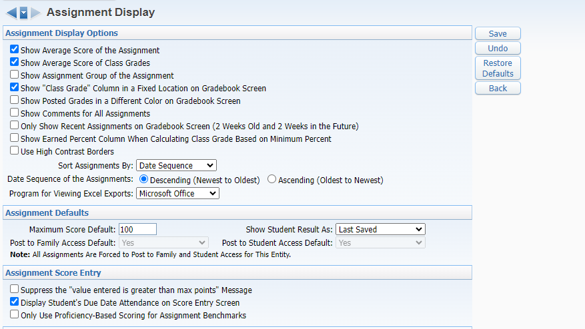
Task: Uncheck Show Average Score of the Assignment
Action: coord(15,50)
